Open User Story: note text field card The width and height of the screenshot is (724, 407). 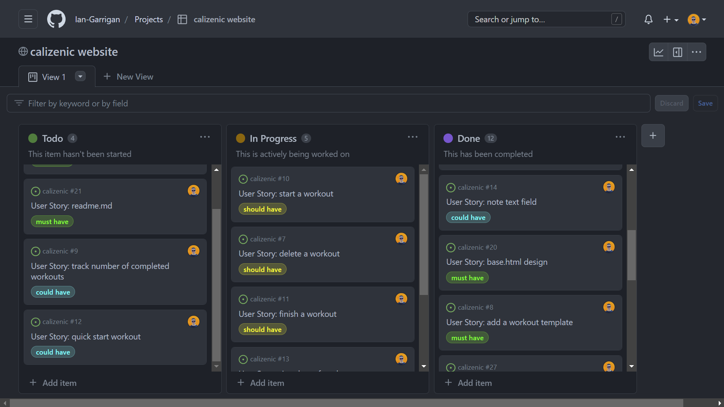tap(491, 202)
